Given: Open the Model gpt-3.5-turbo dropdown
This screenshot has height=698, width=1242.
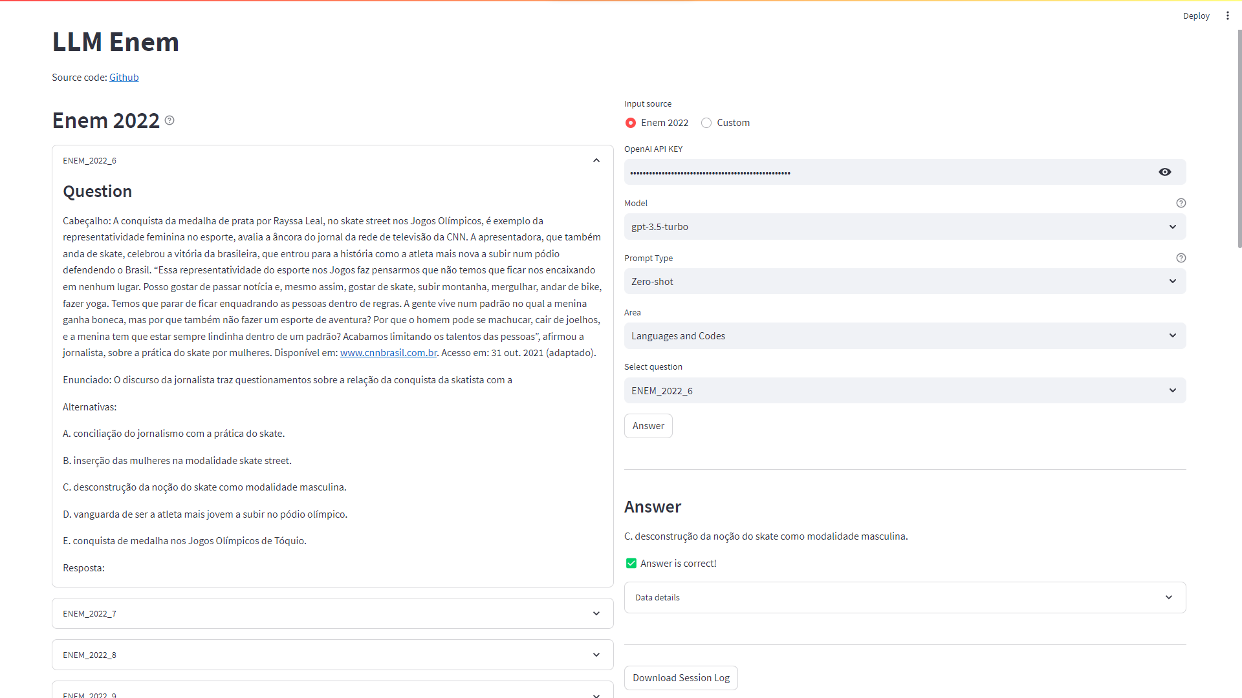Looking at the screenshot, I should pos(904,227).
